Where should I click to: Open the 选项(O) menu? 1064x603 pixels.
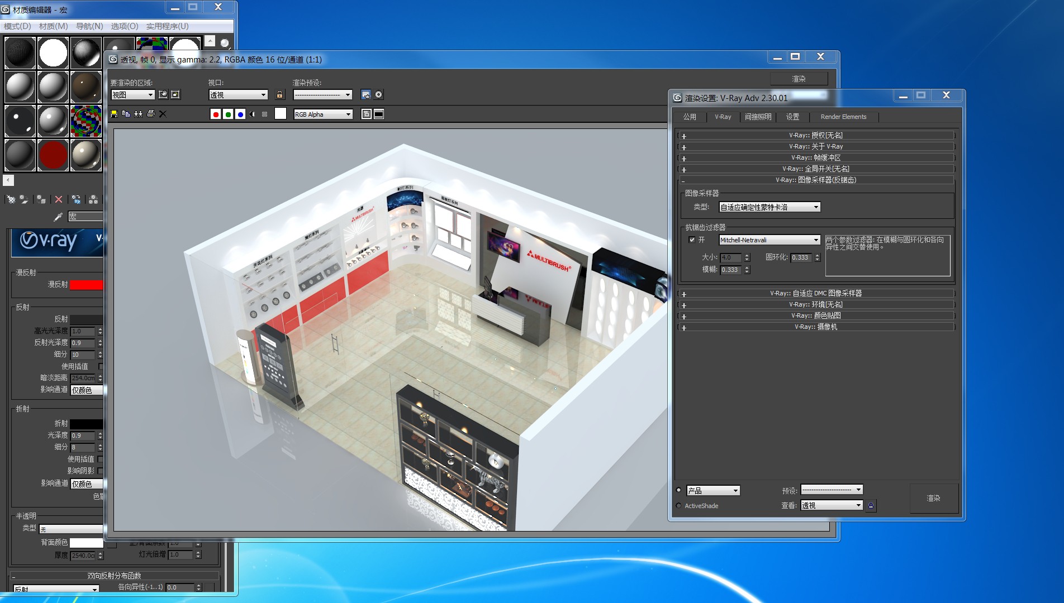tap(125, 26)
